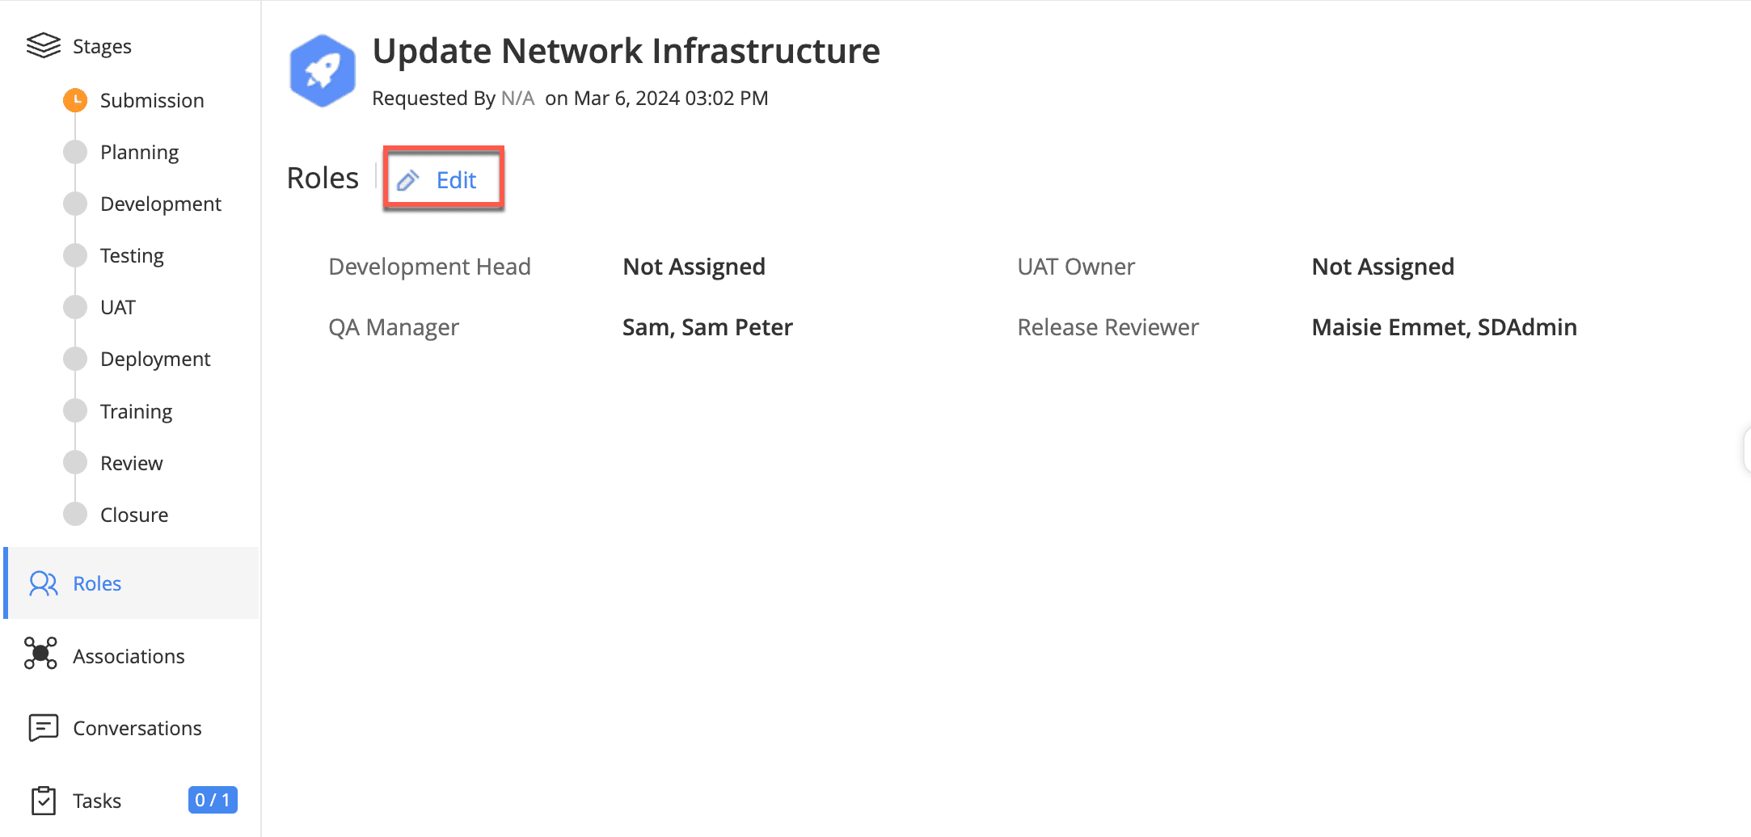
Task: Open the Associations network icon
Action: 40,654
